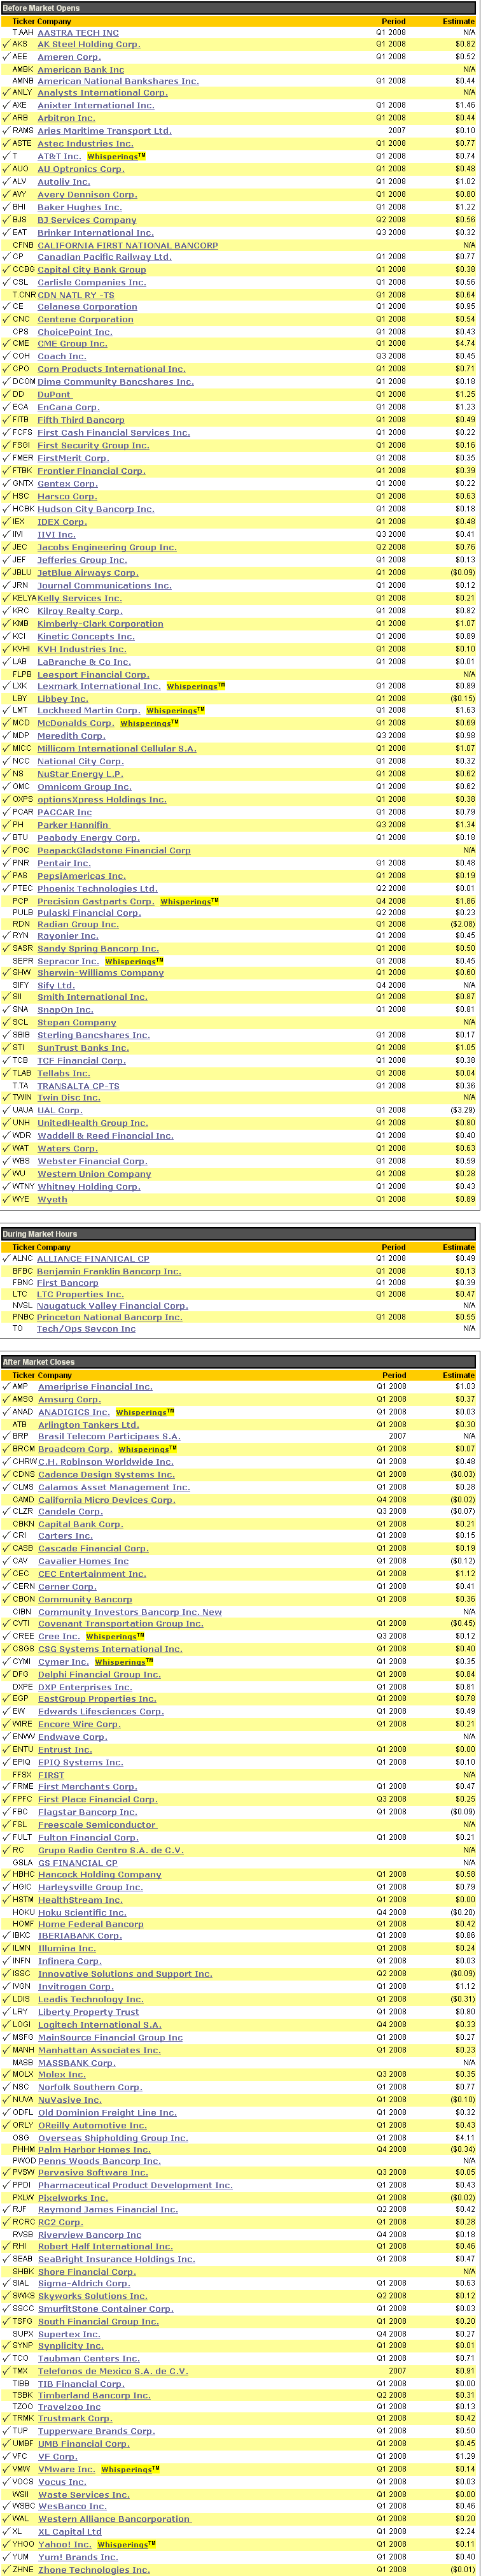Open the Whisperings badge next to Cymer Inc.
The width and height of the screenshot is (481, 2576).
tap(124, 1662)
